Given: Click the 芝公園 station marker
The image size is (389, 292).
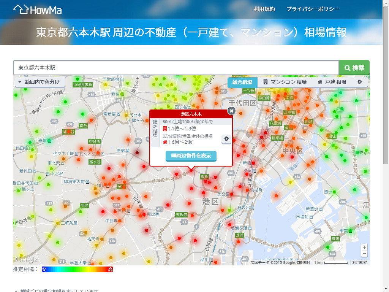Looking at the screenshot, I should [x=232, y=194].
